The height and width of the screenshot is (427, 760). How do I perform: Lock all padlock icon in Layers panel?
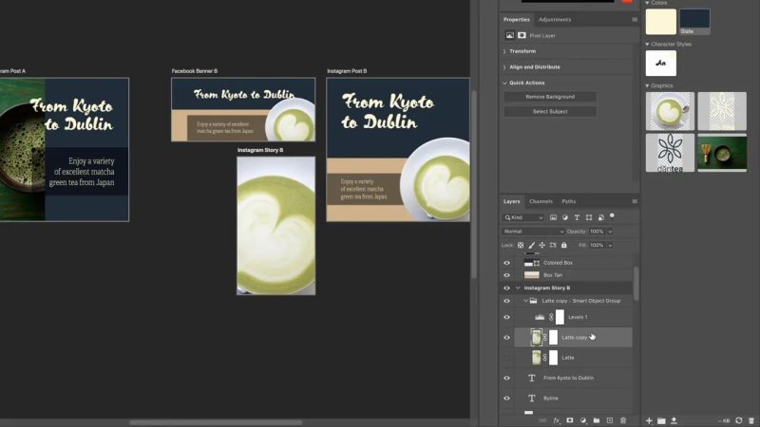coord(564,246)
